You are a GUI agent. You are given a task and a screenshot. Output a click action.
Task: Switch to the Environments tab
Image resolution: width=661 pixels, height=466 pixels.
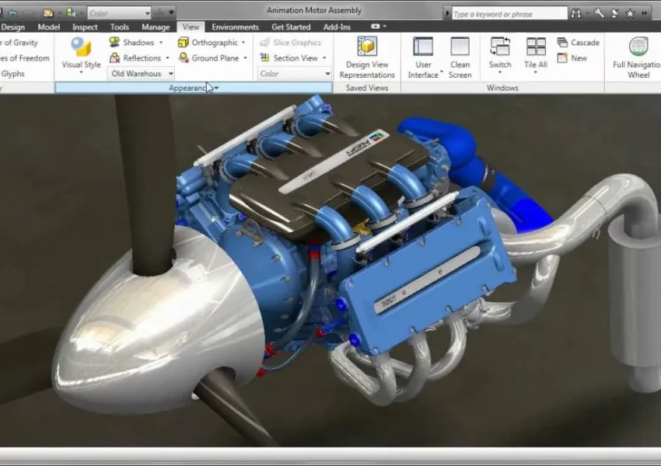pyautogui.click(x=235, y=27)
